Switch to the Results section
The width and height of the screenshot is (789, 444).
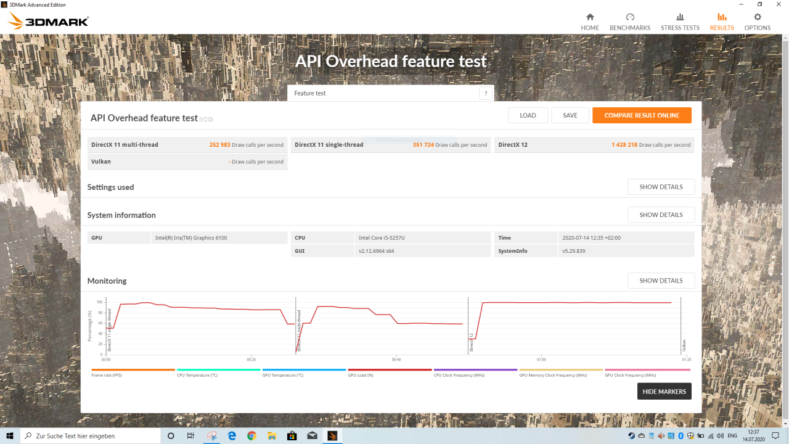(x=722, y=22)
